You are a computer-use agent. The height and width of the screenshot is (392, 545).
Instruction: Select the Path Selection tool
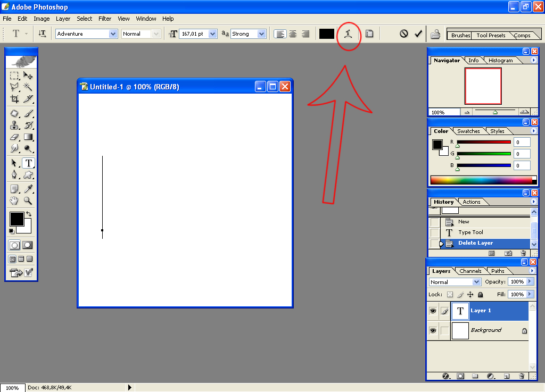point(14,163)
